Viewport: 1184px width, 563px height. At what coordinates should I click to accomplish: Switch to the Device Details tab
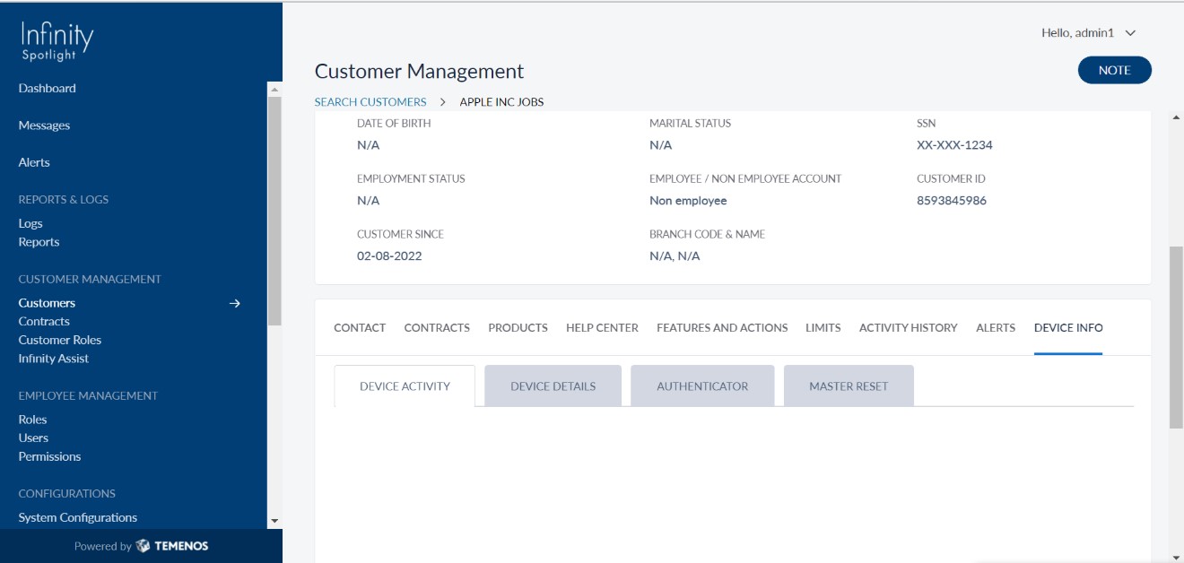[x=553, y=386]
